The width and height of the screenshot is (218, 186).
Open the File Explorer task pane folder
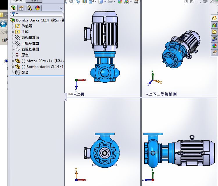coord(214,32)
